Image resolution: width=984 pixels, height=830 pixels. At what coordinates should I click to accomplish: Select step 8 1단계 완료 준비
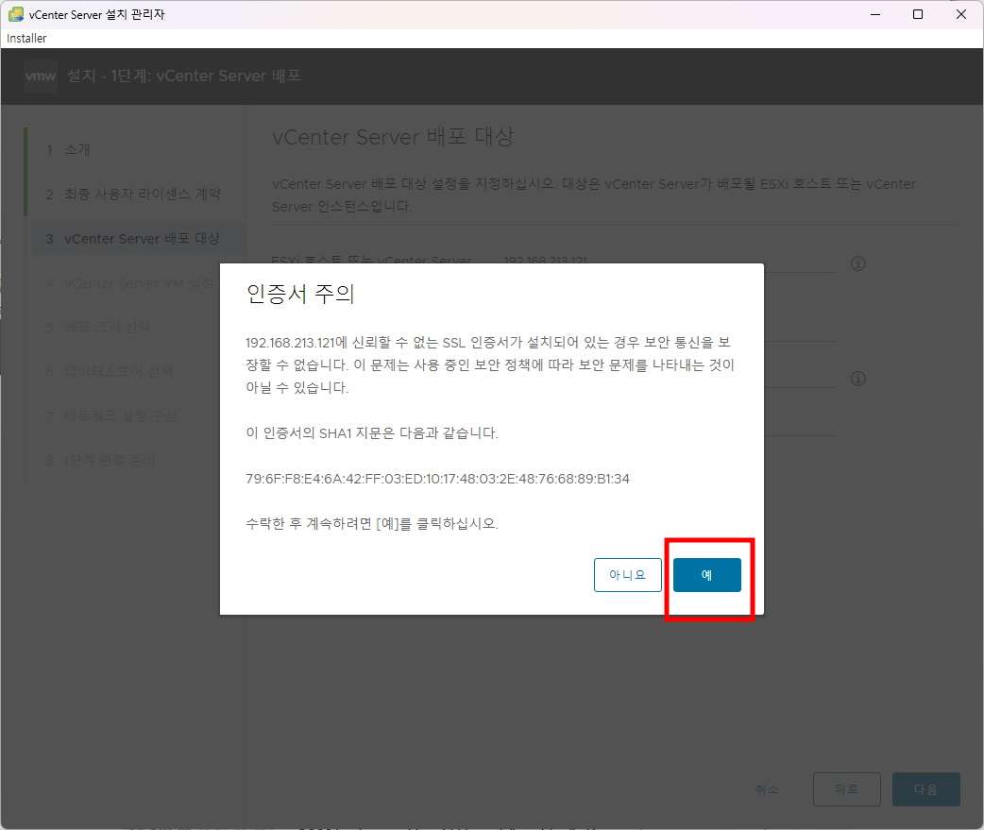[x=100, y=461]
